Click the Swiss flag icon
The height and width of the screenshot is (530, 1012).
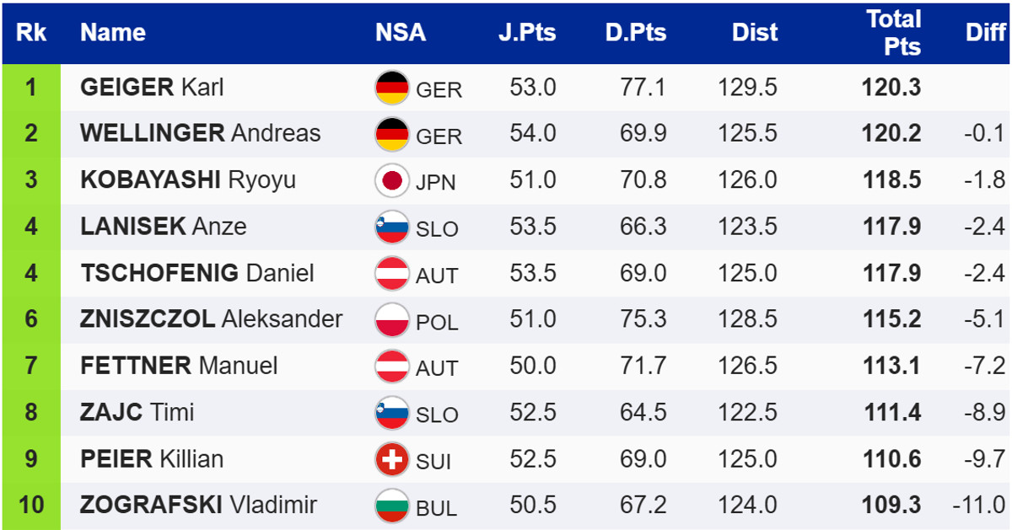point(391,459)
